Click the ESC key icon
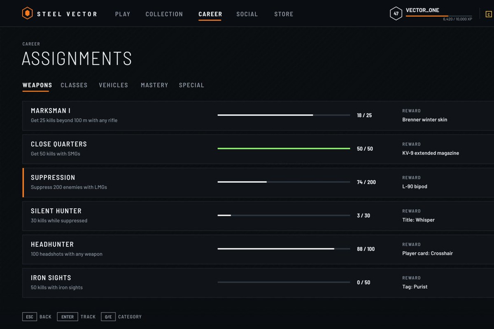The width and height of the screenshot is (494, 329). coord(30,317)
